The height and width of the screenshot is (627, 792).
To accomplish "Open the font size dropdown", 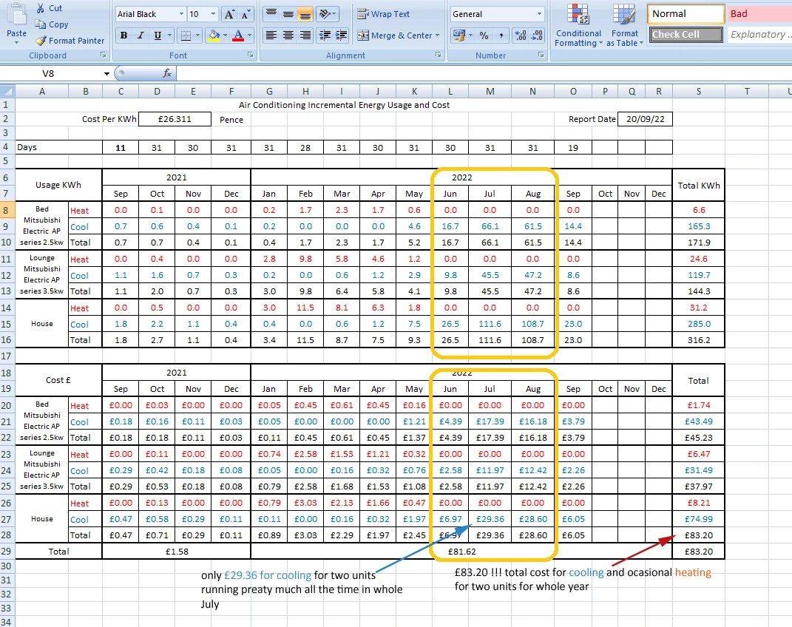I will tap(213, 14).
